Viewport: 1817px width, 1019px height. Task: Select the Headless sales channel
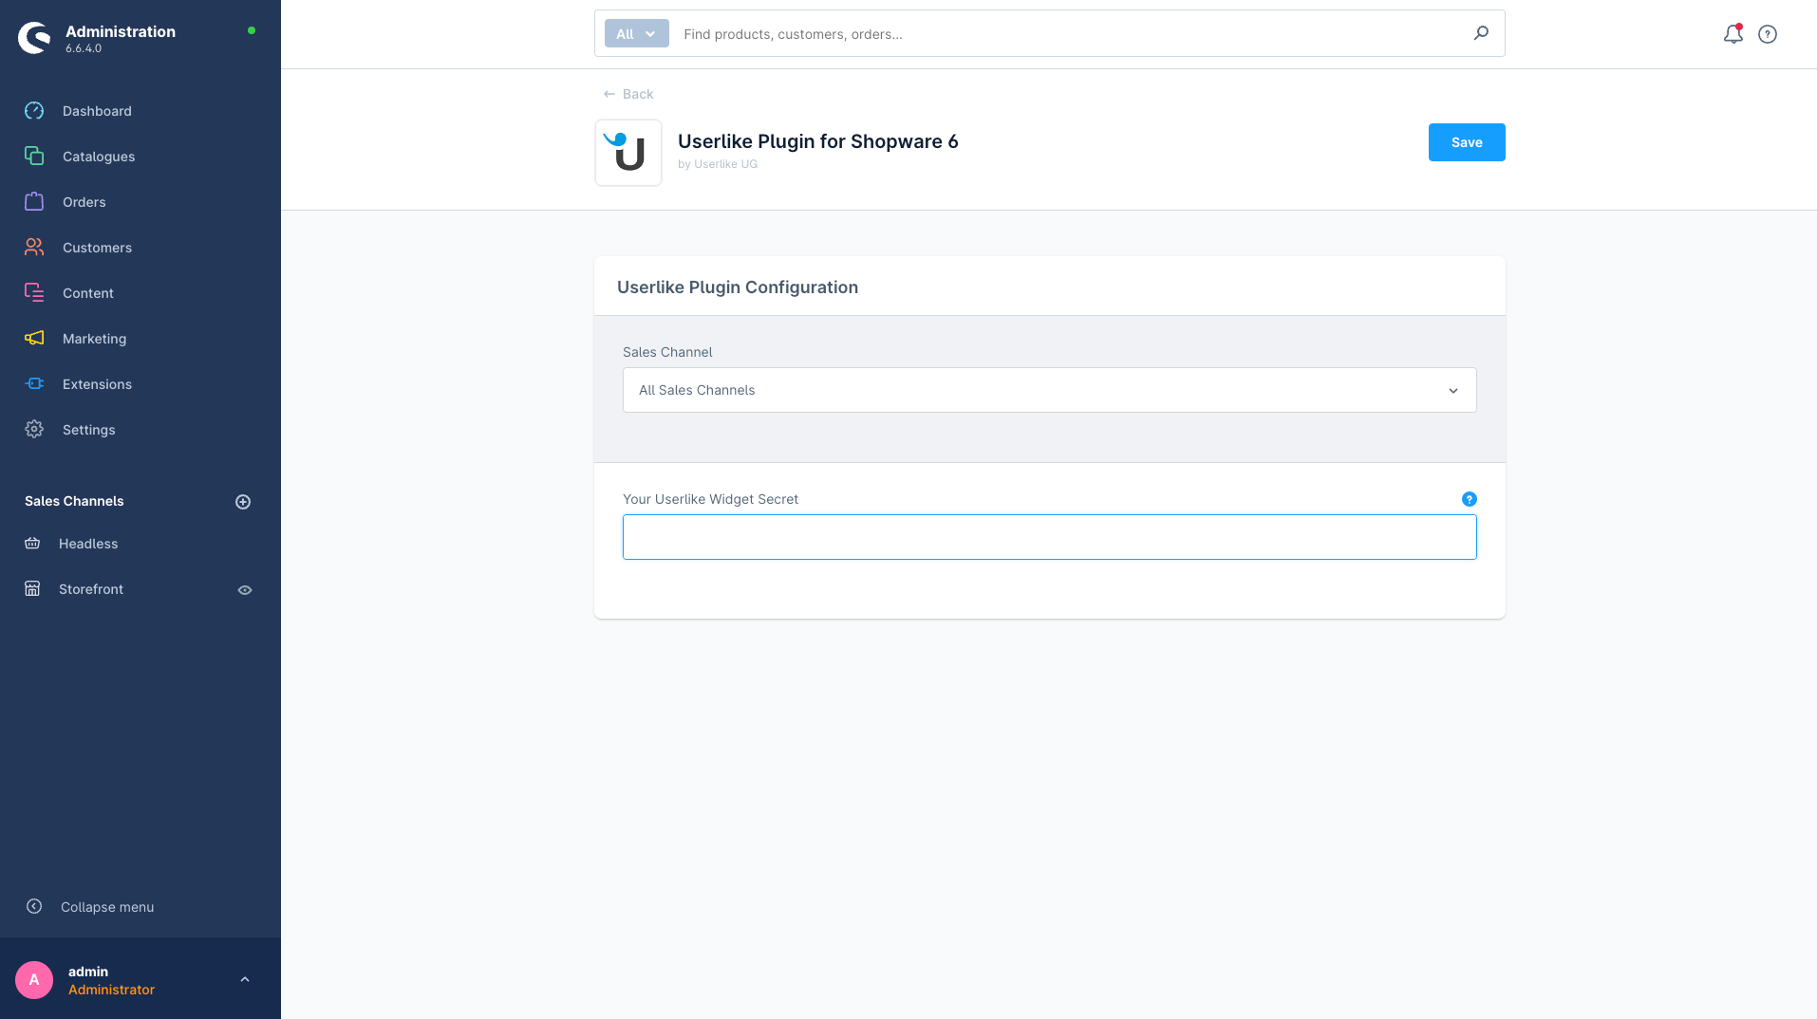88,544
